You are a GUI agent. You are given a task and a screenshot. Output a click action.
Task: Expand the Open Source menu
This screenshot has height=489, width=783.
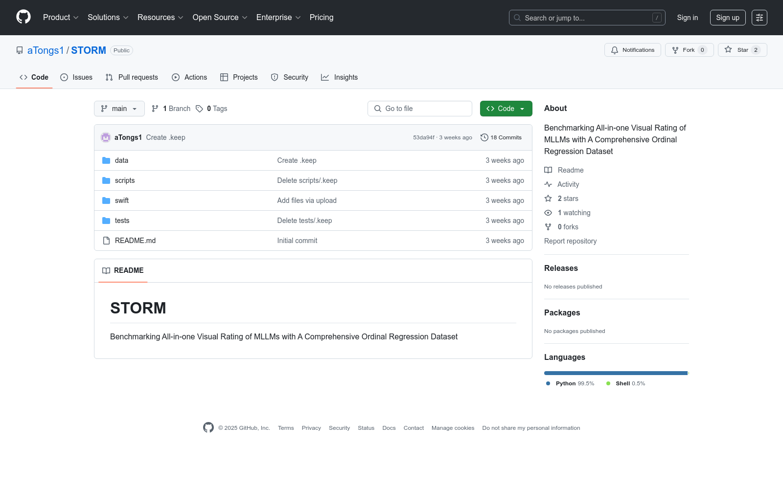[220, 18]
